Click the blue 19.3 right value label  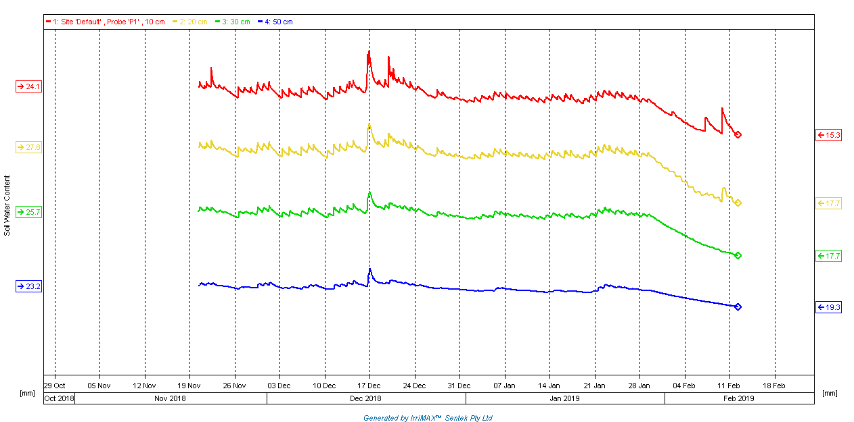(829, 307)
